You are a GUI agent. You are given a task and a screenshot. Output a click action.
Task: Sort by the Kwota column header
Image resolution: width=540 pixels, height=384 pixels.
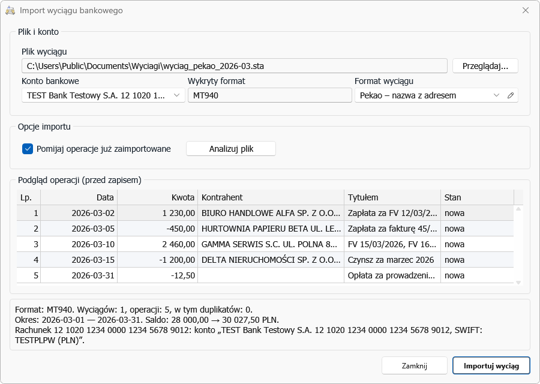(x=158, y=197)
